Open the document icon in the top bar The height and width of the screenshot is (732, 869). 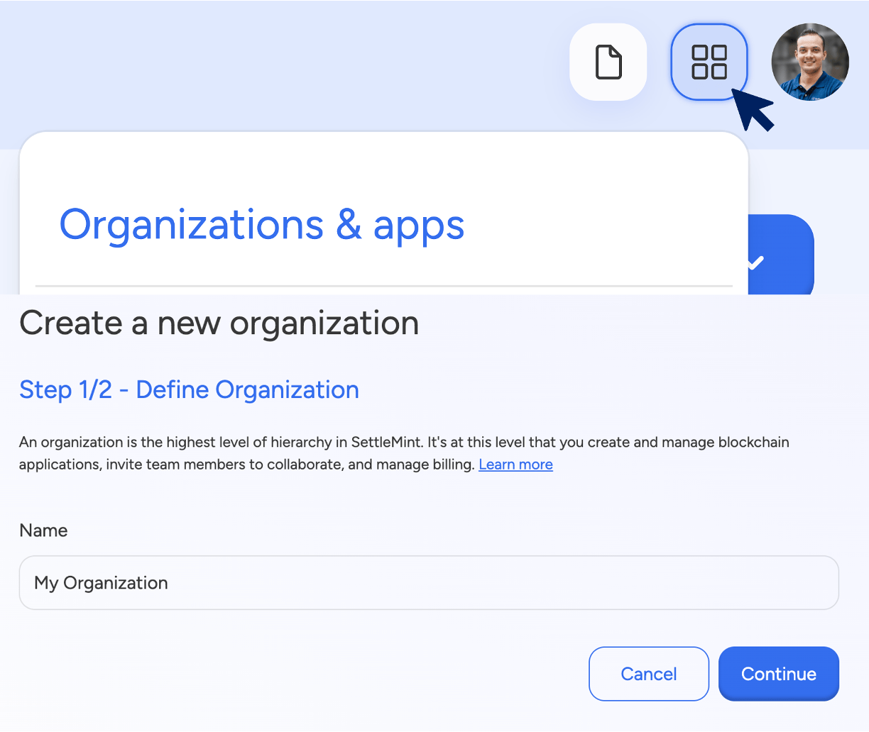pyautogui.click(x=608, y=62)
